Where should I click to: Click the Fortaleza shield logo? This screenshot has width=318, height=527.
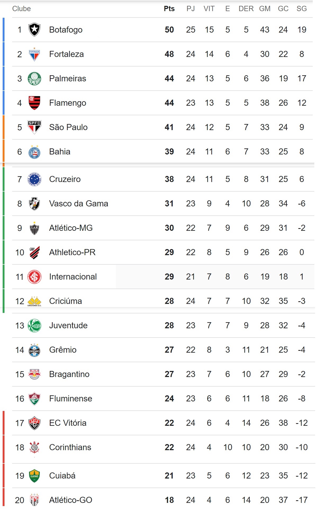pyautogui.click(x=34, y=54)
